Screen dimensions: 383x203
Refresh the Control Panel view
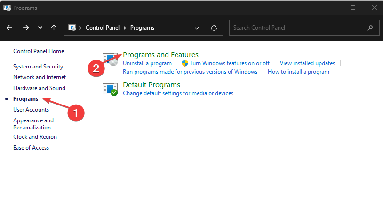tap(214, 28)
